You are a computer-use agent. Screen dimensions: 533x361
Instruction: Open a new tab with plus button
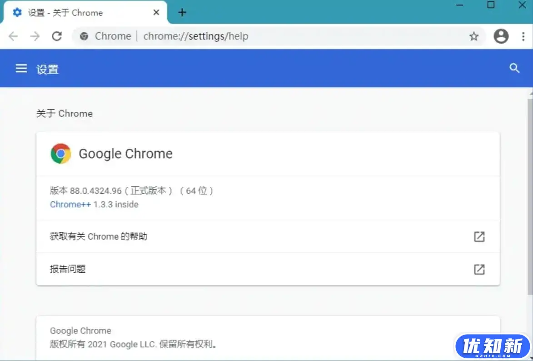pyautogui.click(x=182, y=12)
